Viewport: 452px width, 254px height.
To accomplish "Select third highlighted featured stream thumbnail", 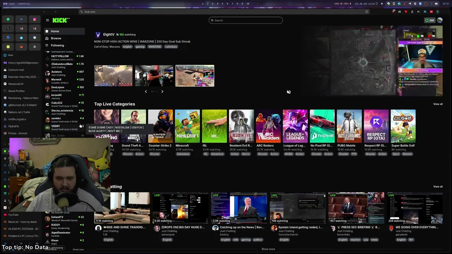I will [195, 75].
